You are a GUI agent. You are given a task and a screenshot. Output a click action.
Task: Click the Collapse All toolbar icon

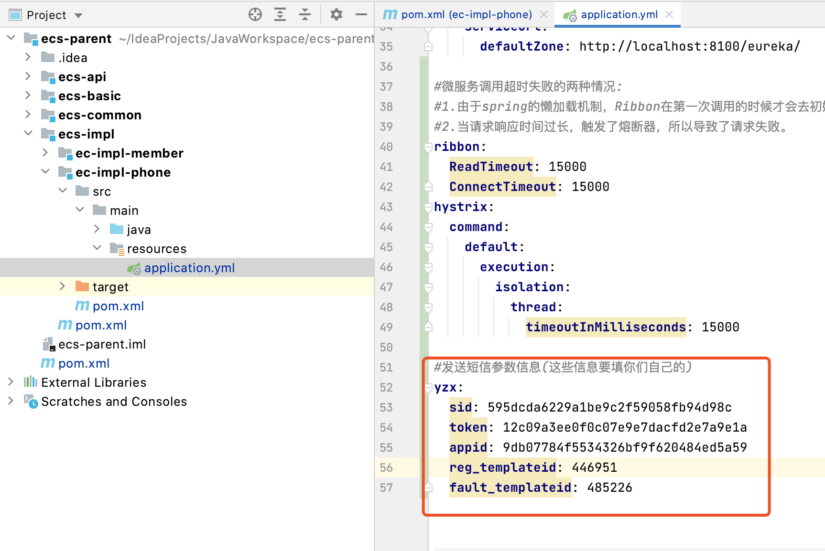click(305, 15)
